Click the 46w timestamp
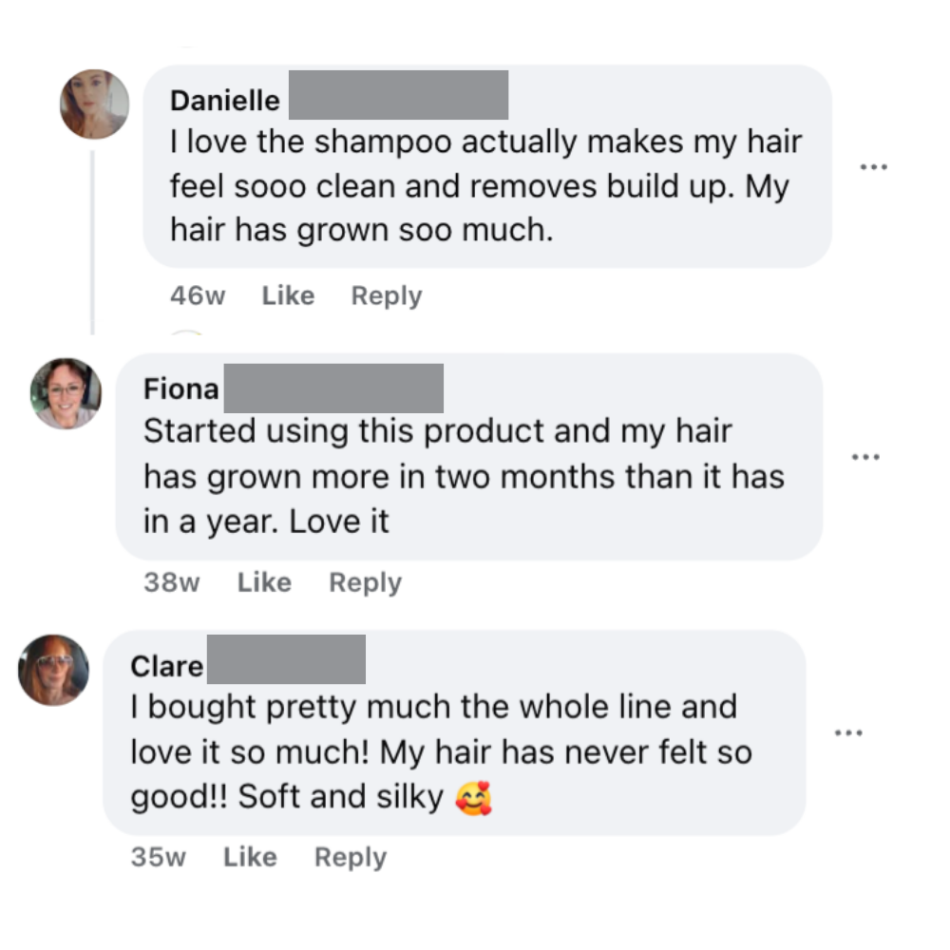The height and width of the screenshot is (950, 950). click(x=198, y=295)
